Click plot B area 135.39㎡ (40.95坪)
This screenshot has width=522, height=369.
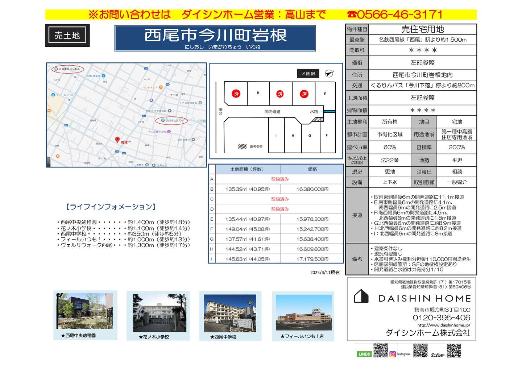pyautogui.click(x=248, y=189)
